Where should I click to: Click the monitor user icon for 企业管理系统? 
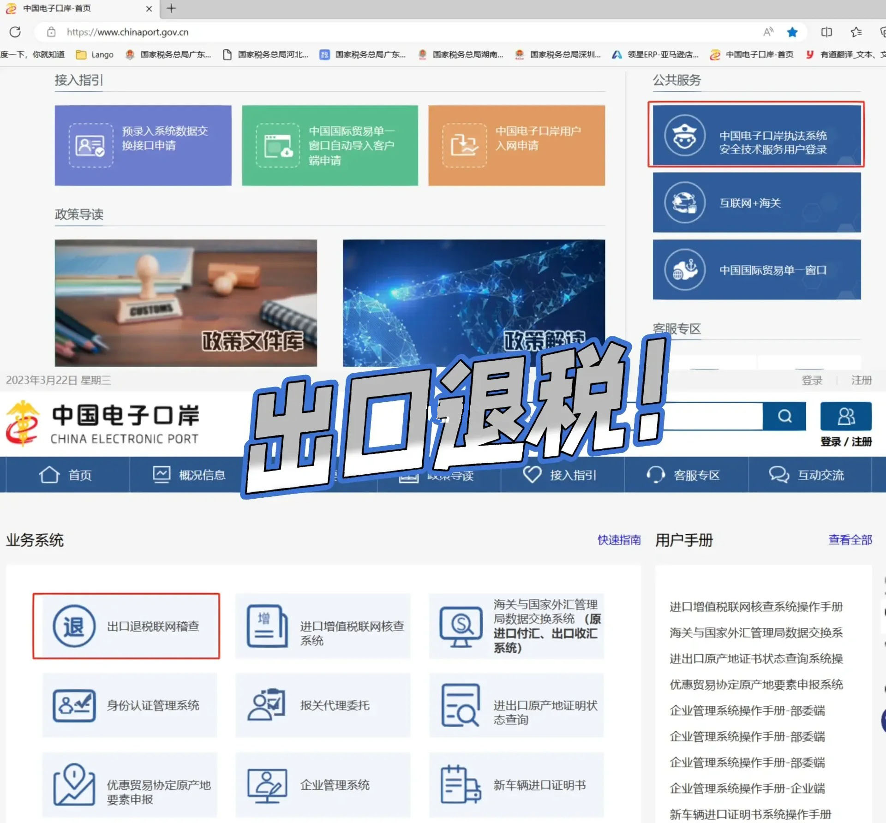click(x=267, y=785)
